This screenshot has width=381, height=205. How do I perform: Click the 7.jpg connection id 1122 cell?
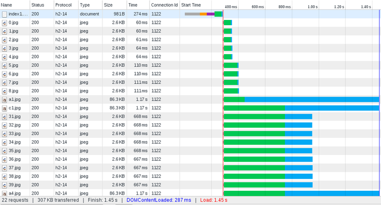(156, 82)
